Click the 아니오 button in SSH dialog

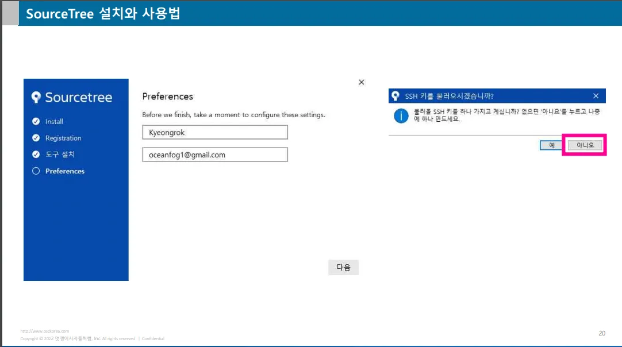click(x=585, y=145)
